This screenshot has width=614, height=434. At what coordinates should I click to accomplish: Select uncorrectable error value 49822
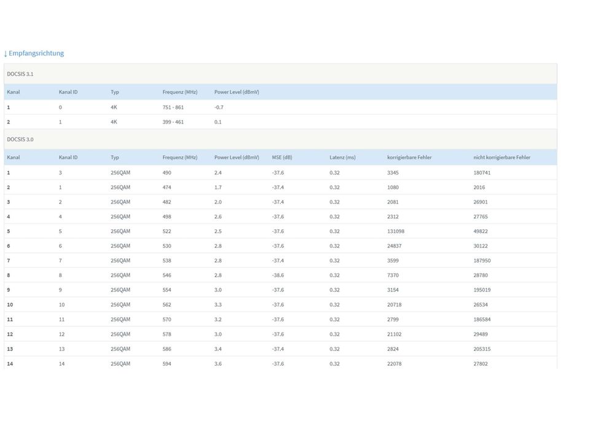click(481, 232)
